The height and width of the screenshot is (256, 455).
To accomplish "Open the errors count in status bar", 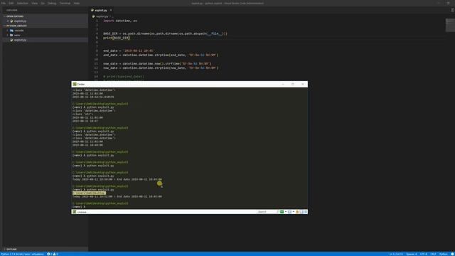I will tap(50, 254).
